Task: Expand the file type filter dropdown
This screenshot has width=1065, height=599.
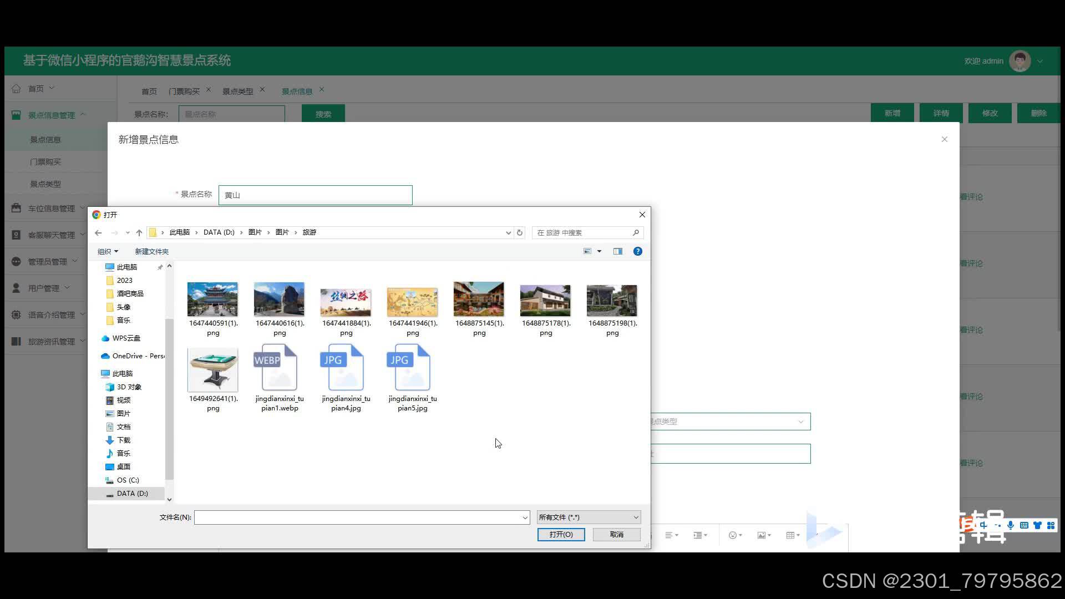Action: [x=636, y=517]
